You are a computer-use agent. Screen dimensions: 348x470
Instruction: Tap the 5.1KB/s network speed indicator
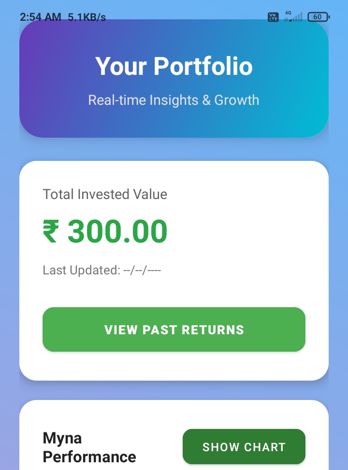[x=87, y=17]
